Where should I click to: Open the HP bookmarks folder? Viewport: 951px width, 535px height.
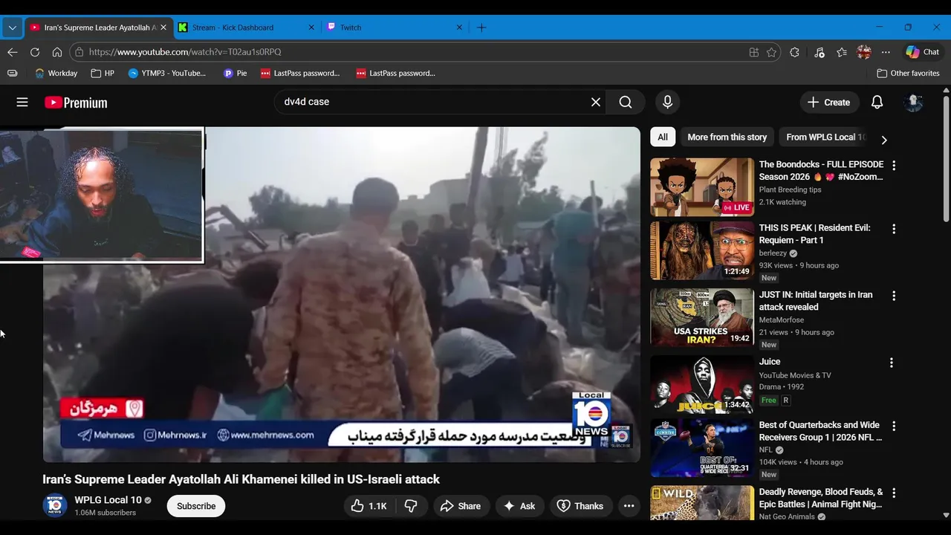point(103,73)
